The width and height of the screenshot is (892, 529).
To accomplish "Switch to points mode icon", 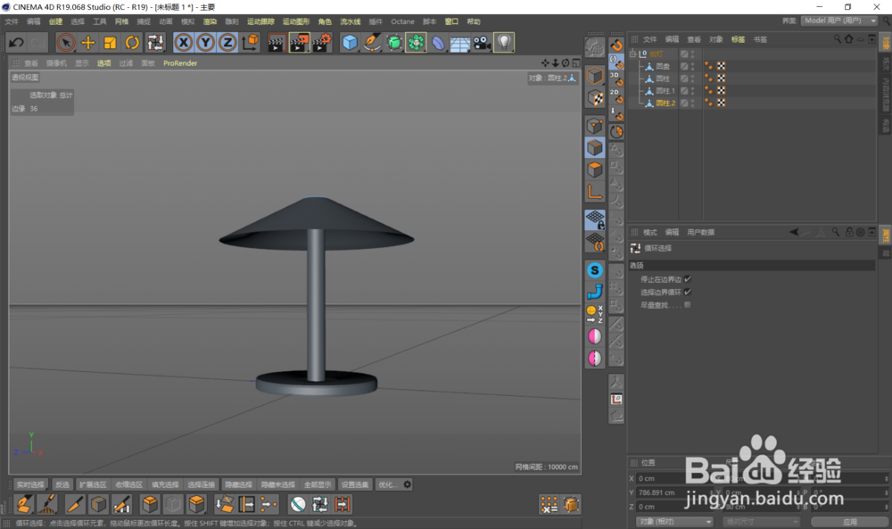I will [595, 126].
